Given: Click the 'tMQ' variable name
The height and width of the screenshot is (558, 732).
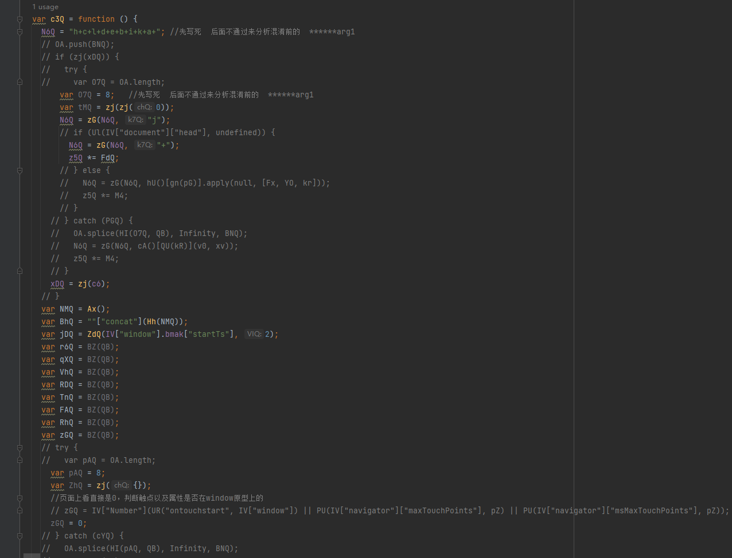Looking at the screenshot, I should (x=85, y=107).
